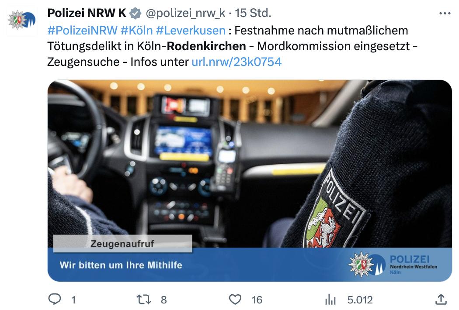
Task: Open the Zeugenaufruf police car image
Action: pyautogui.click(x=250, y=181)
